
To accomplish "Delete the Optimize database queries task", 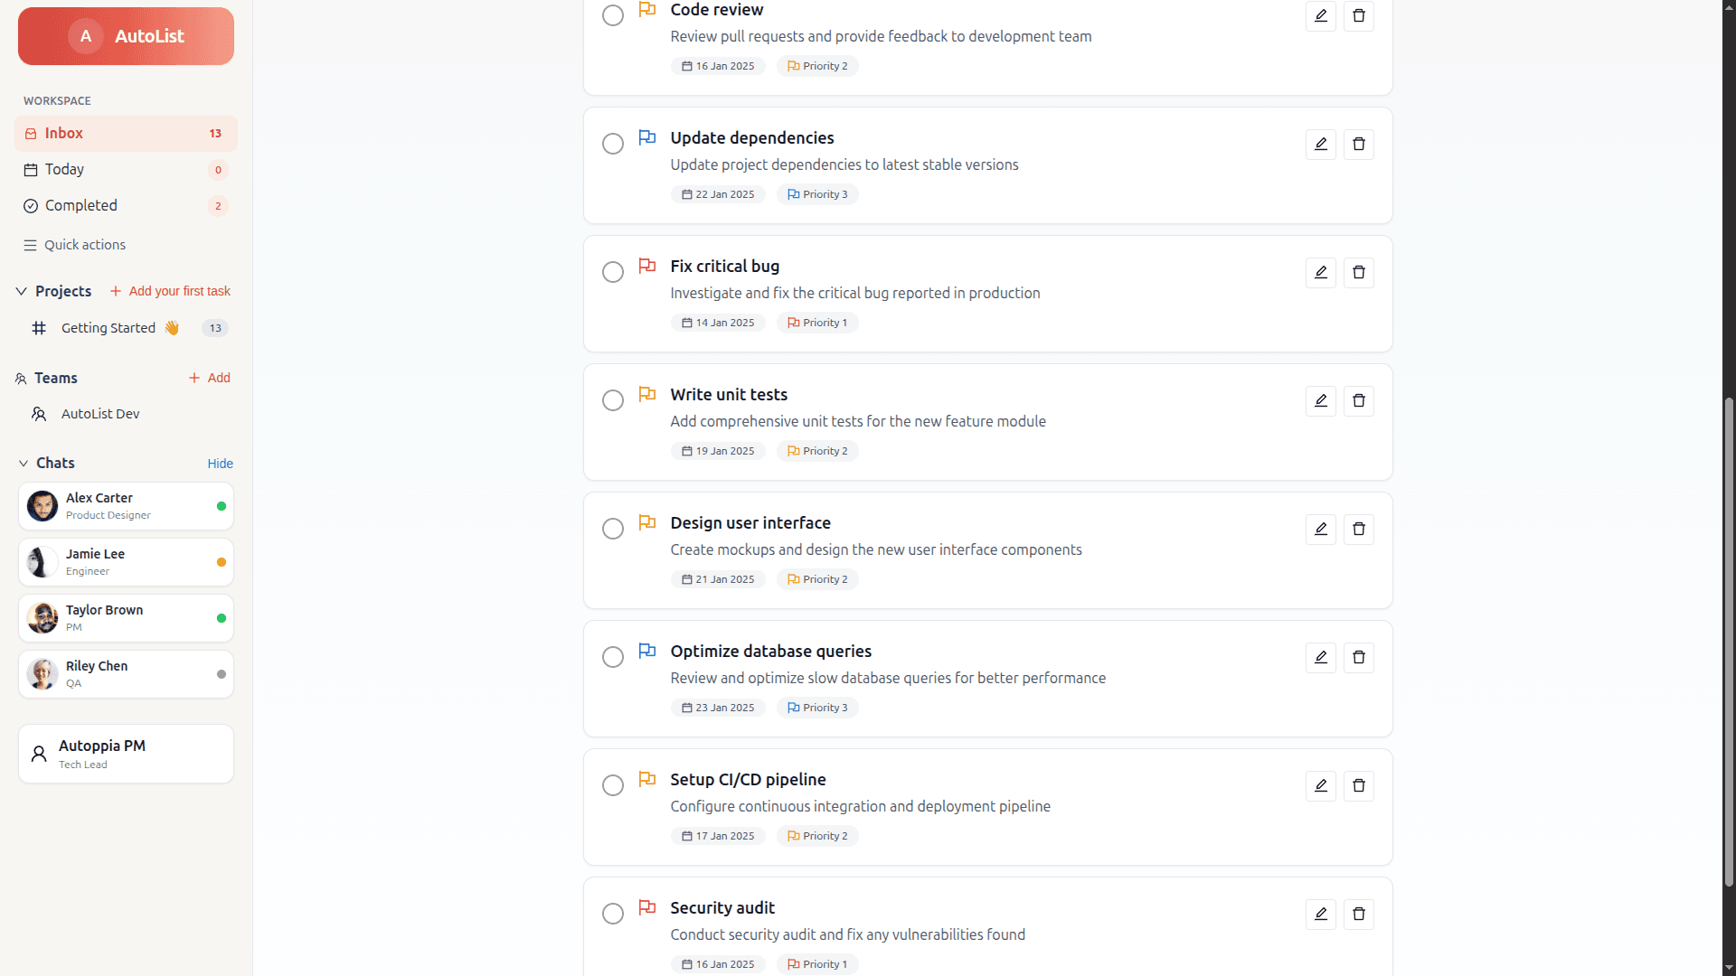I will coord(1358,658).
